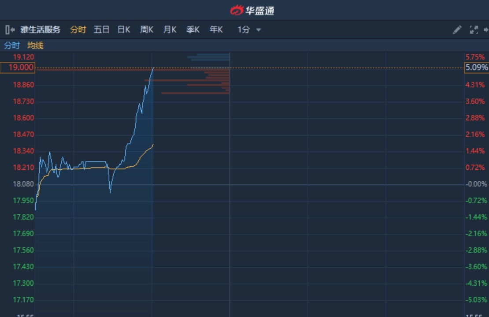Viewport: 489px width, 317px height.
Task: Click the 5.09% change label
Action: click(x=477, y=67)
